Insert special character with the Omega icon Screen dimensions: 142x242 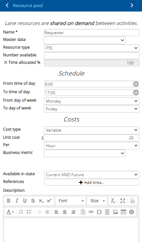(x=99, y=212)
